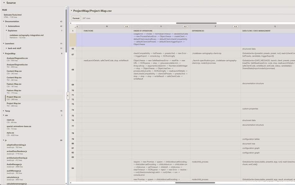
Task: Click DATA FLOW / STATE MANAGEMENT header cell
Action: [268, 31]
